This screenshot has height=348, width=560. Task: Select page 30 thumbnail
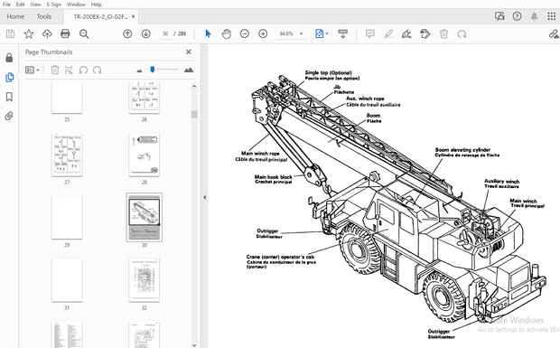tap(145, 217)
